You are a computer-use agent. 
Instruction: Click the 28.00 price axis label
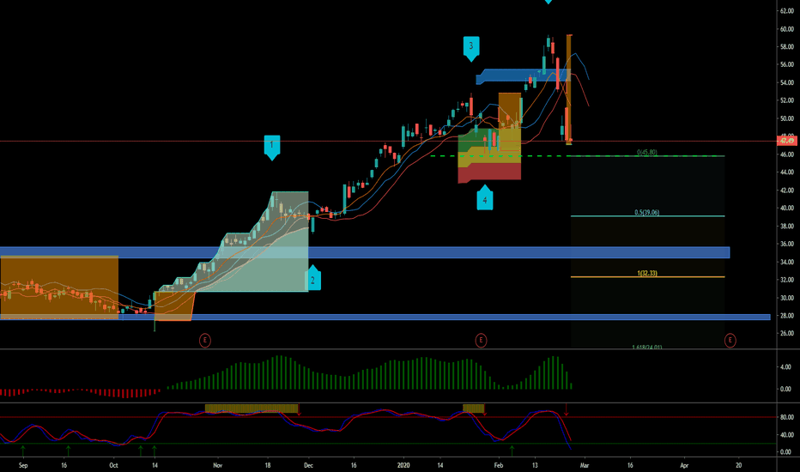787,315
